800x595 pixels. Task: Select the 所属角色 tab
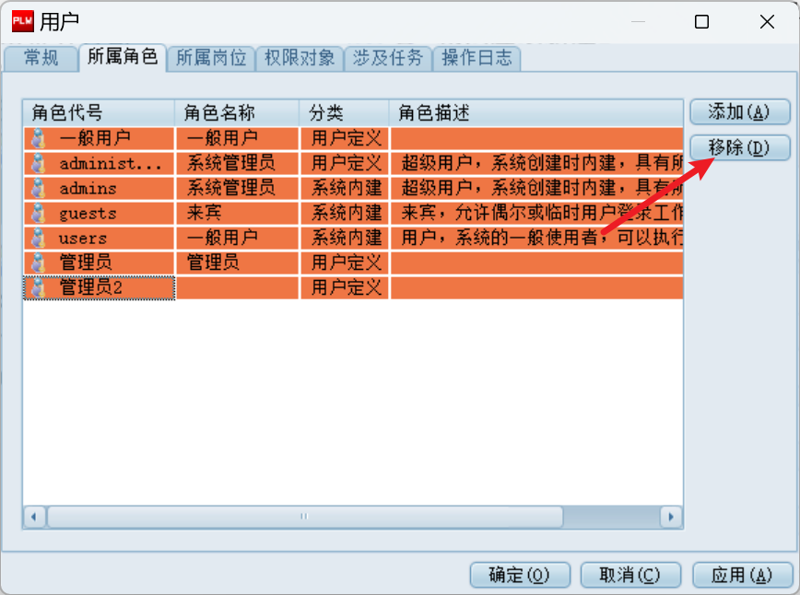click(123, 56)
